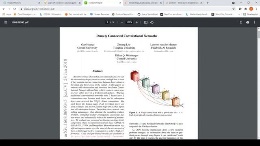Click the Figure 1 dense block diagram
The image size is (260, 146).
(x=157, y=89)
